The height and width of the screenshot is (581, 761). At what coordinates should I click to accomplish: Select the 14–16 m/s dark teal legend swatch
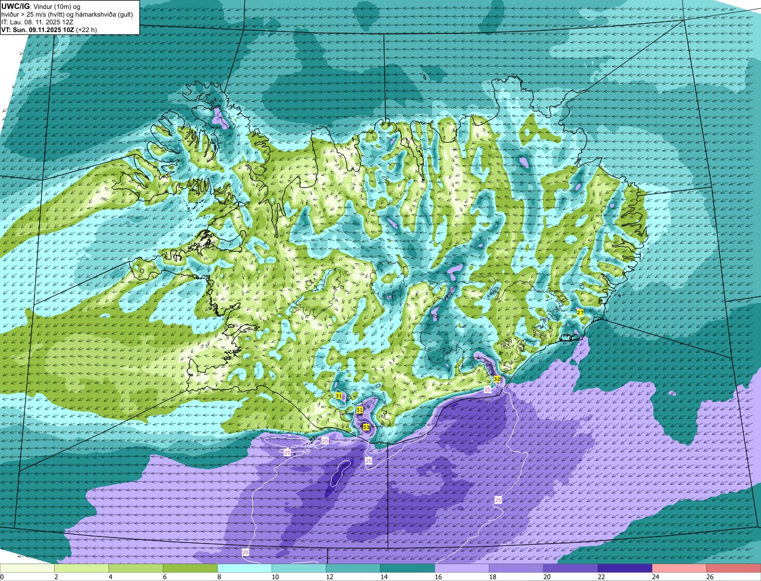tap(408, 569)
